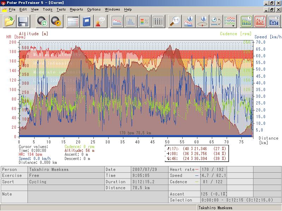Viewport: 282px width, 211px height.
Task: Open the blue diary book icon
Action: pyautogui.click(x=86, y=21)
